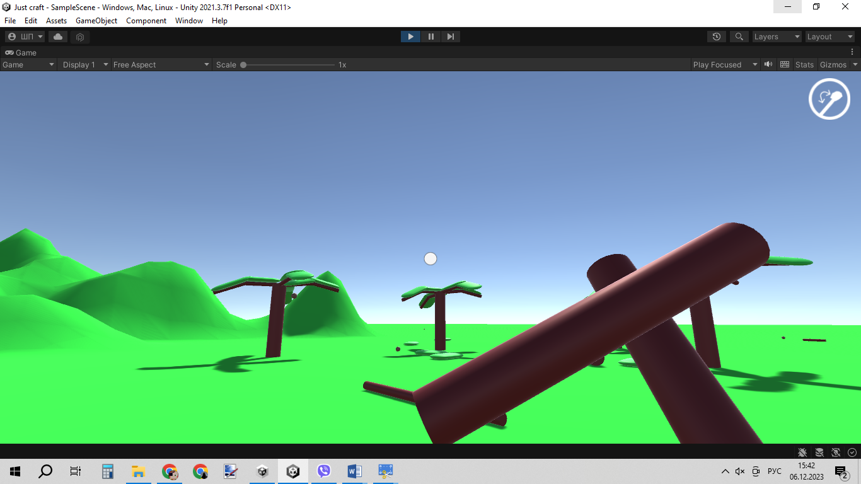Image resolution: width=861 pixels, height=484 pixels.
Task: Open the Game view mode dropdown
Action: [28, 64]
